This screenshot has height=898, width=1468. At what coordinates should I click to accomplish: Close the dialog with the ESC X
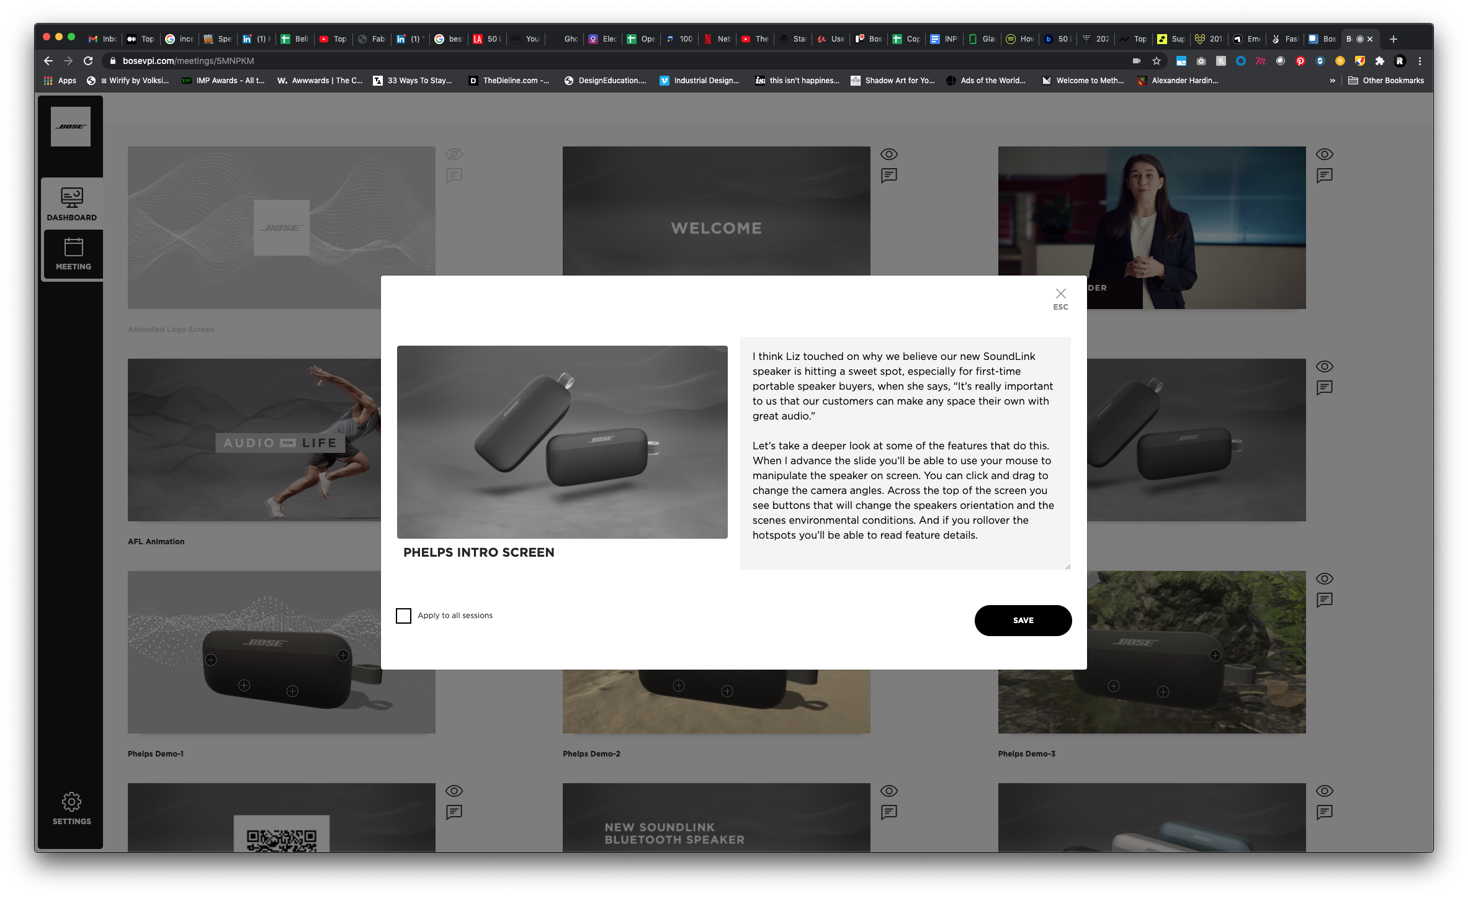tap(1061, 298)
